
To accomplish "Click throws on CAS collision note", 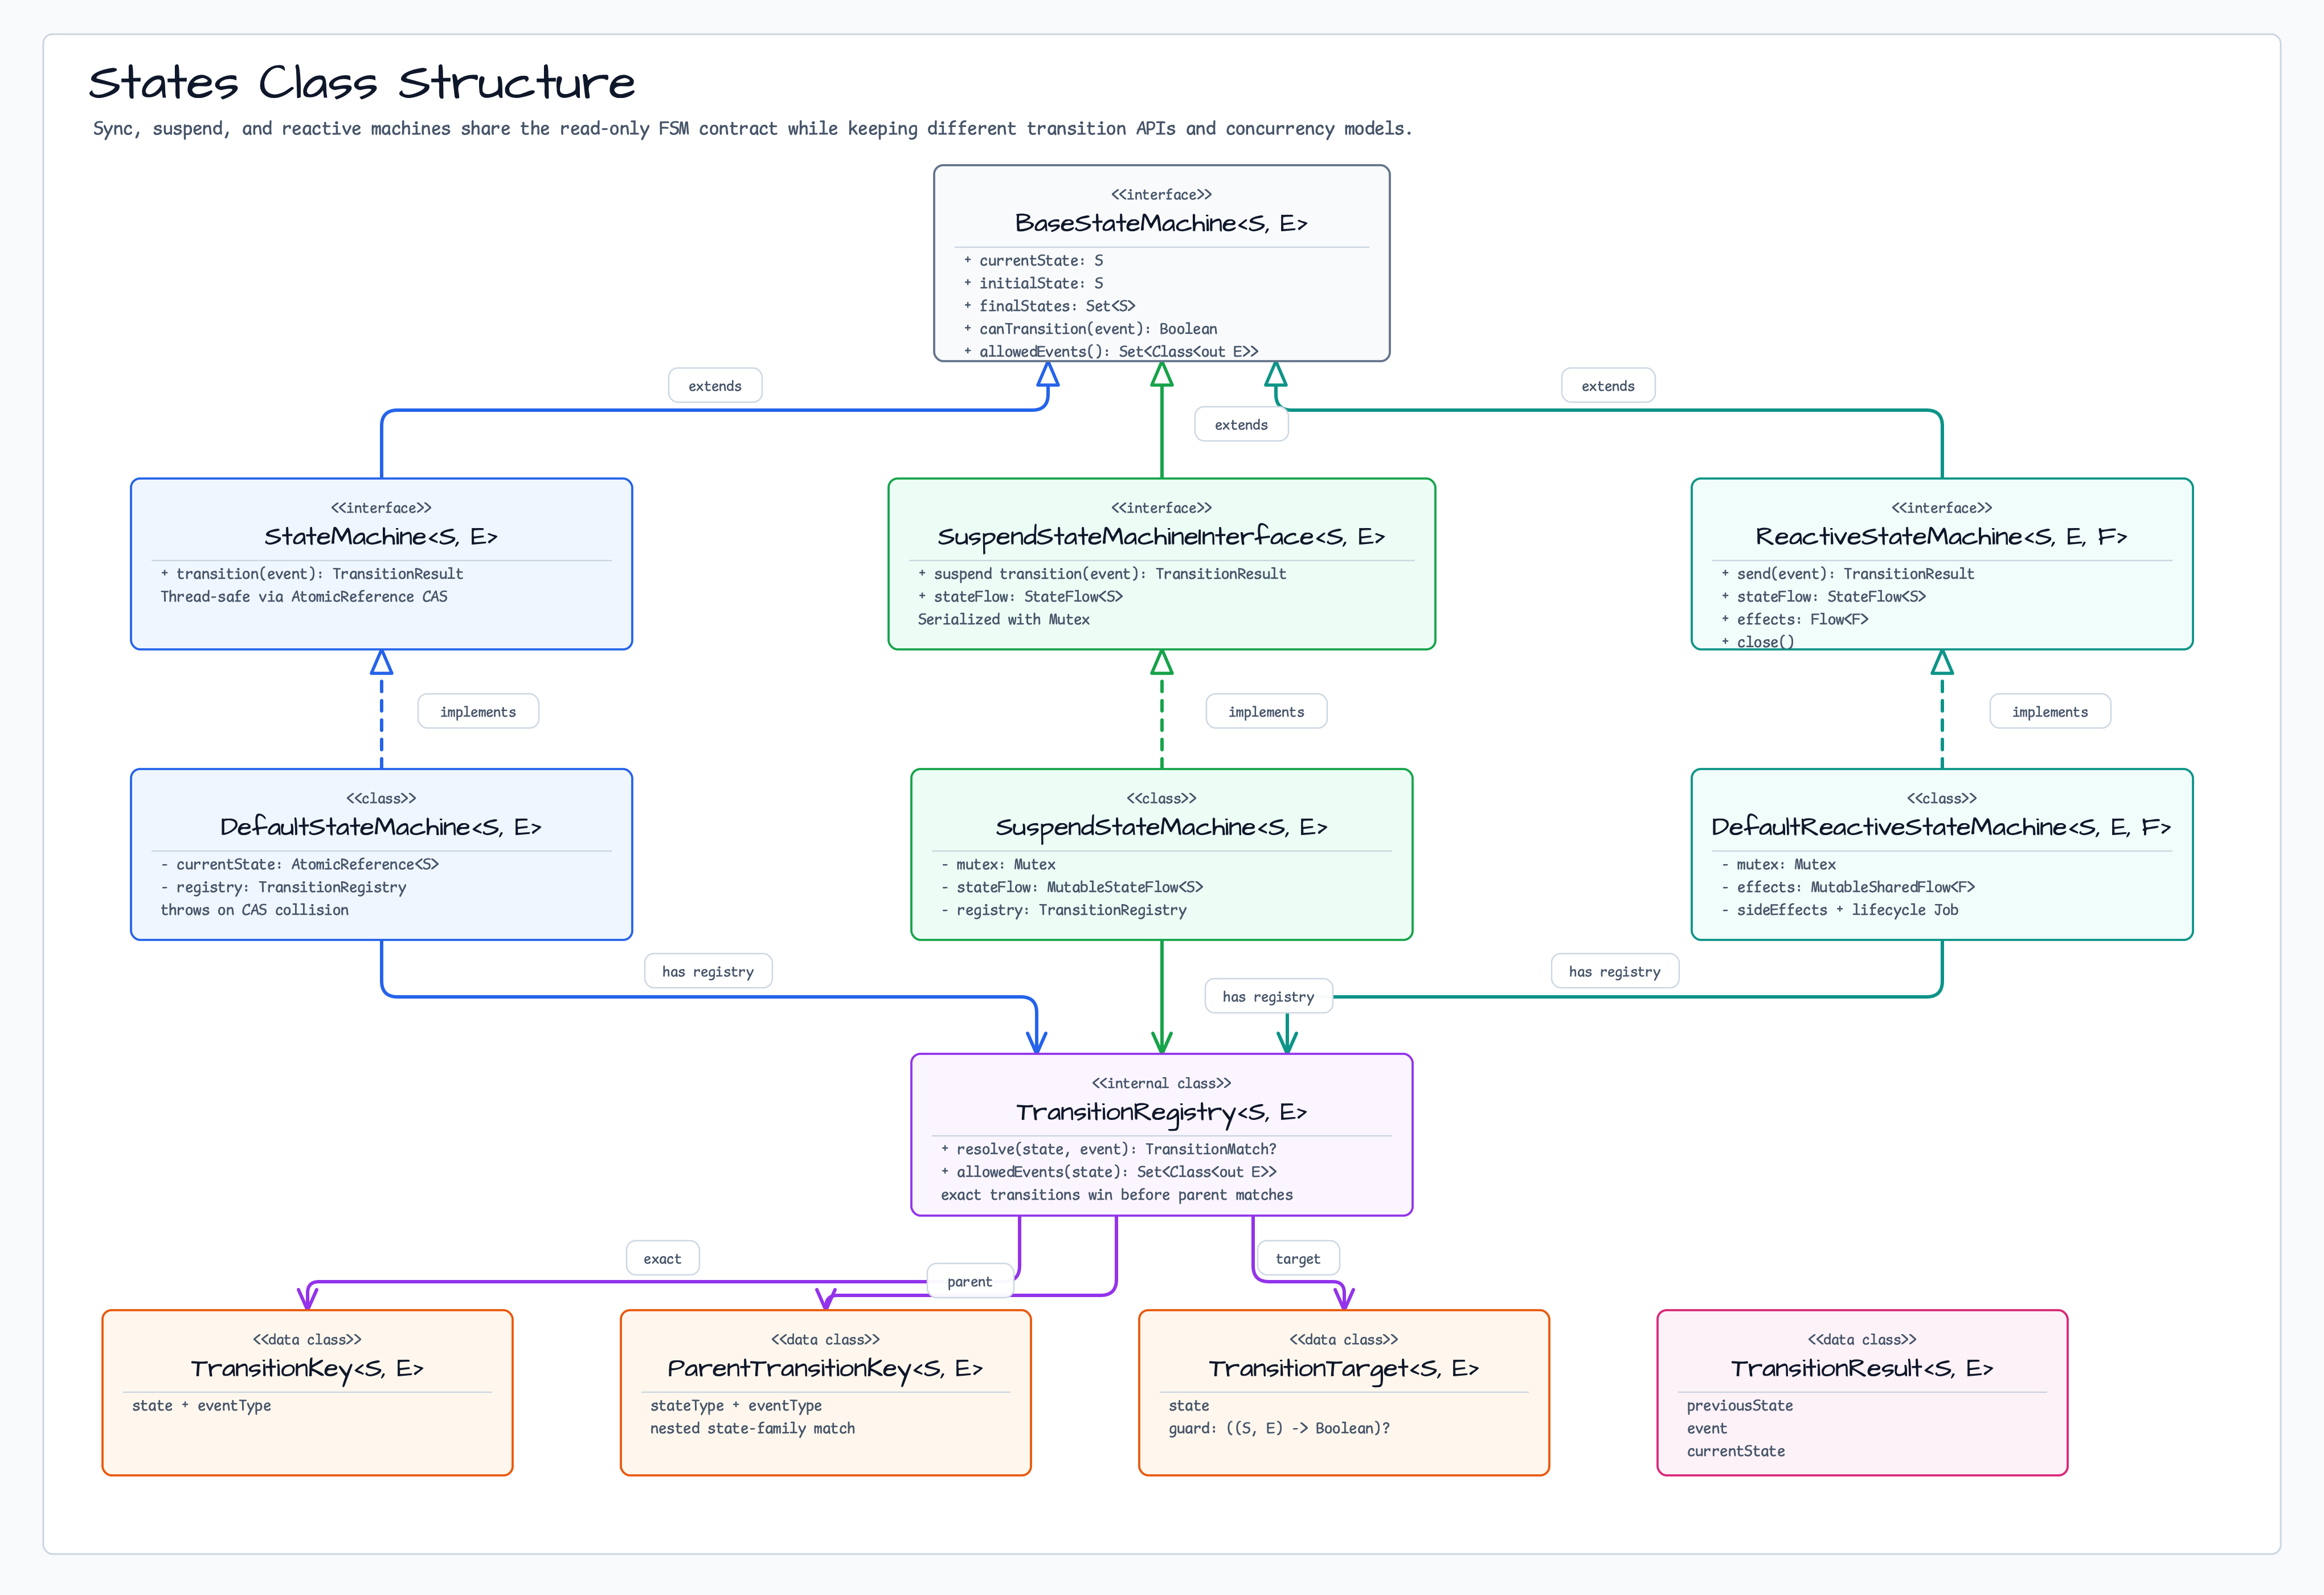I will point(255,910).
